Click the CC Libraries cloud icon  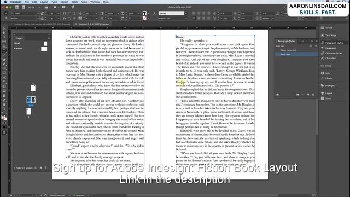(x=277, y=95)
